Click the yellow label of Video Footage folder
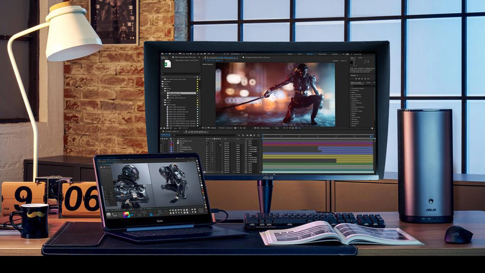Image resolution: width=485 pixels, height=273 pixels. pyautogui.click(x=198, y=105)
